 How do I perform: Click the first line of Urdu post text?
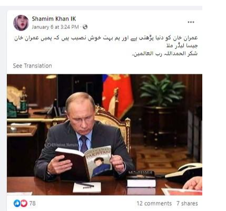pos(106,38)
